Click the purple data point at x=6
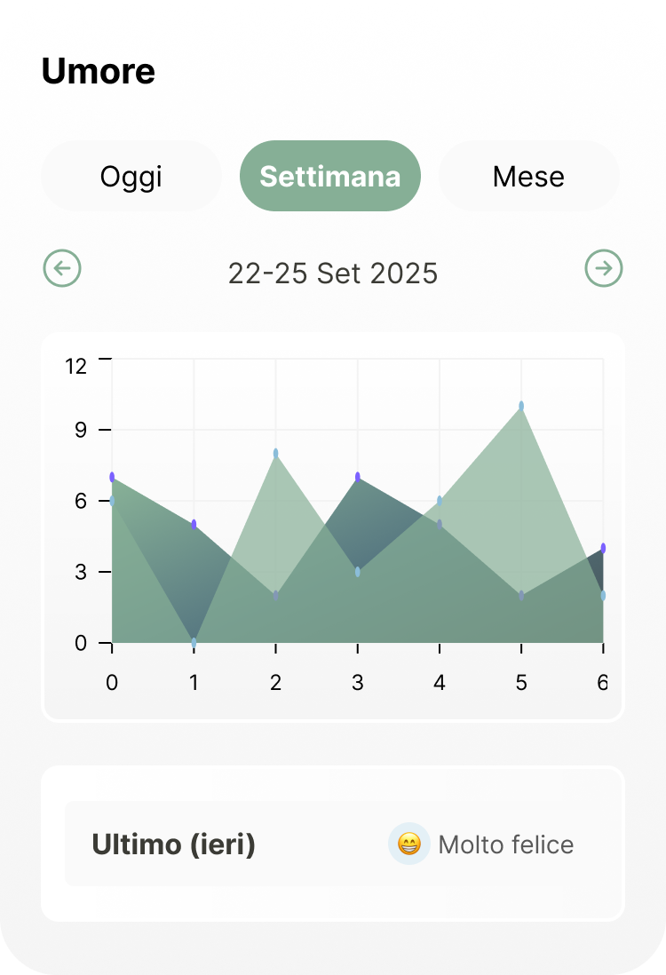 tap(603, 549)
